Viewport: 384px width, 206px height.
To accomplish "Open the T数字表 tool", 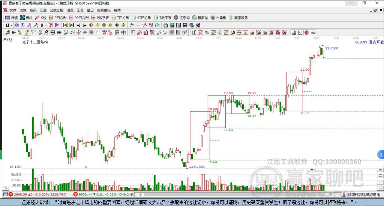I will [163, 18].
